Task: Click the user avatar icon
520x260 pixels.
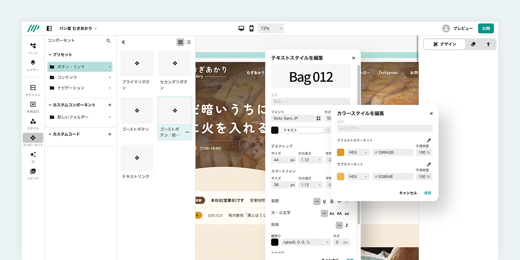Action: click(446, 28)
